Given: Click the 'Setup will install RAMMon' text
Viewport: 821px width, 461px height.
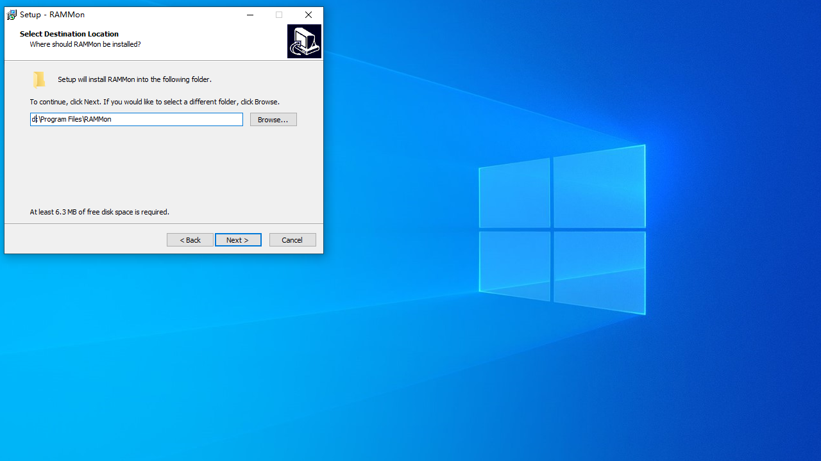Looking at the screenshot, I should click(x=135, y=79).
